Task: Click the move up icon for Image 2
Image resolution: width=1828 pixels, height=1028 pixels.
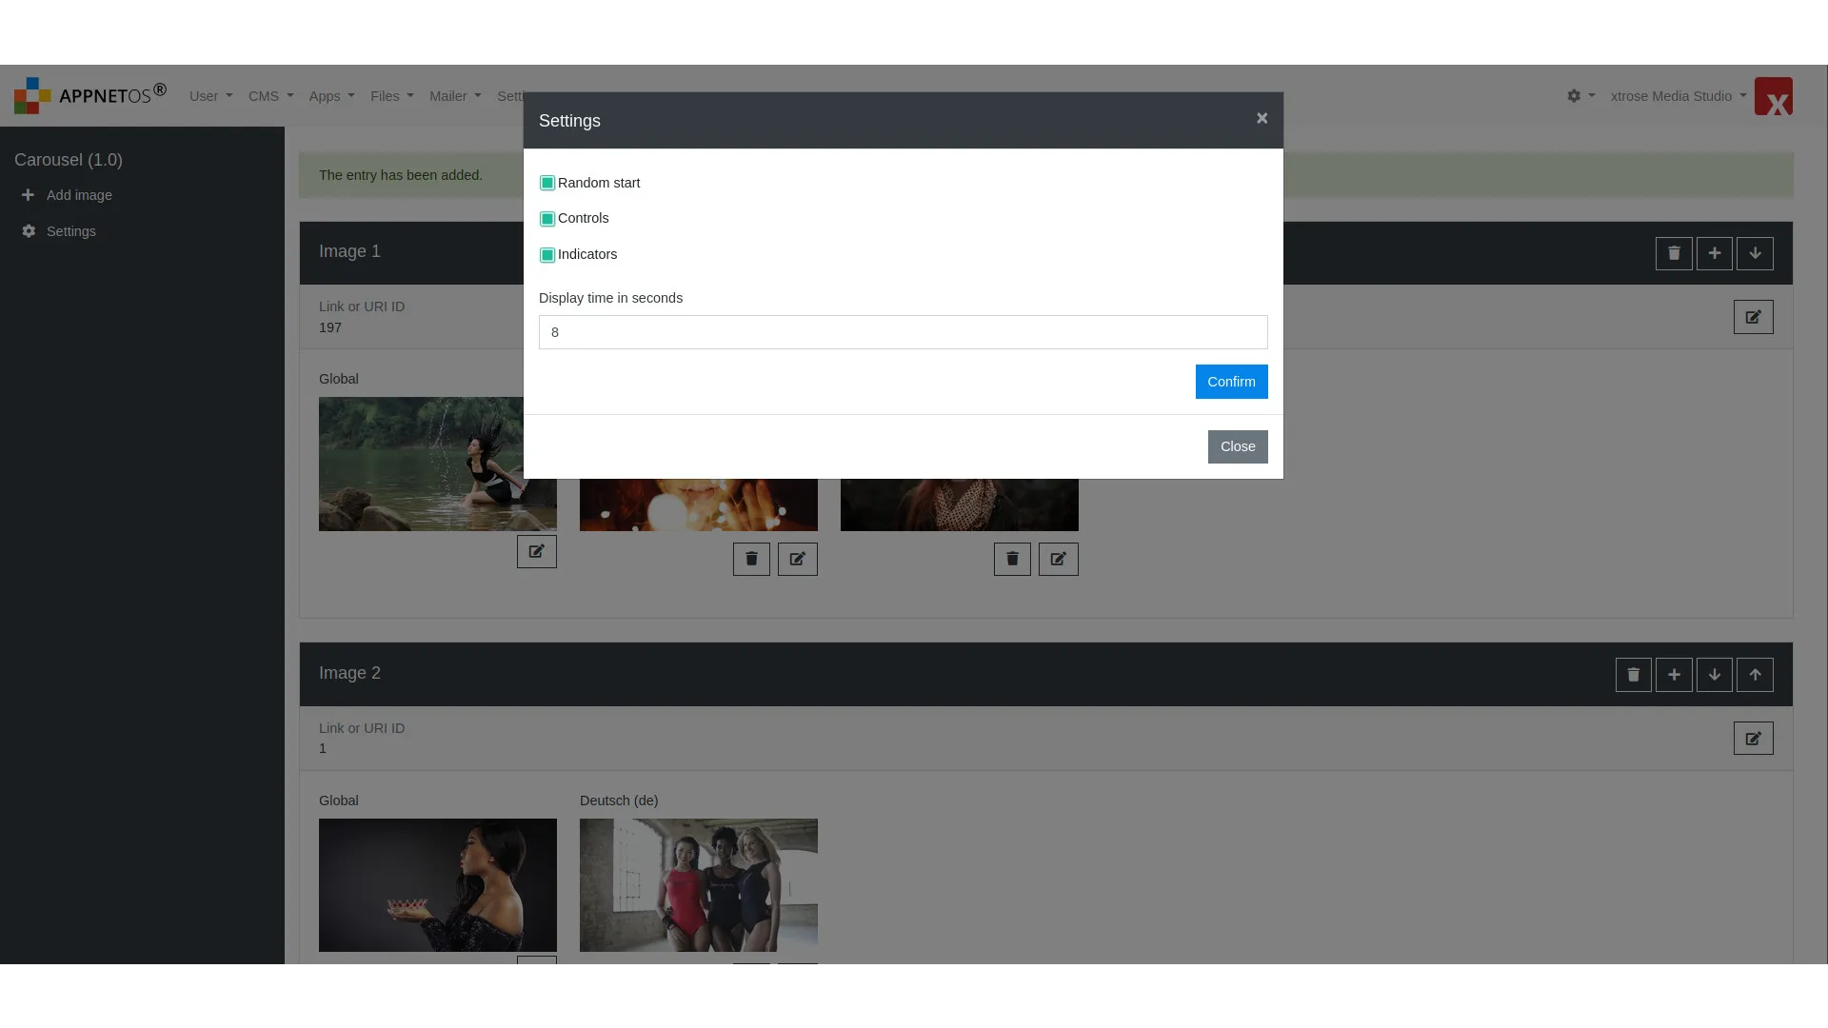Action: click(1756, 674)
